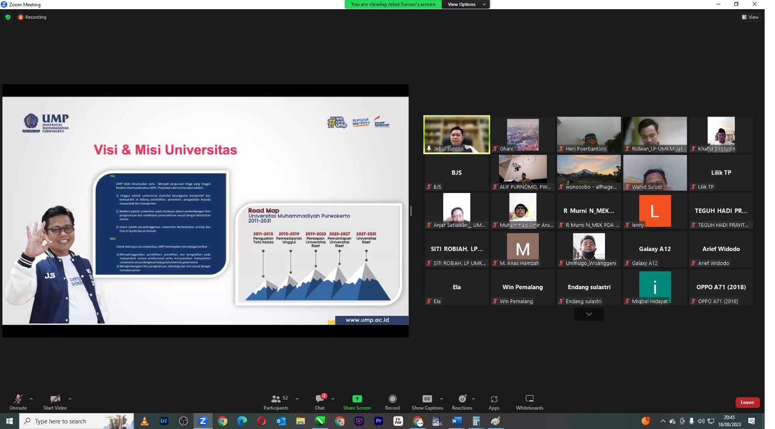Expand the View Options dropdown
Viewport: 775px width, 429px height.
coord(465,4)
